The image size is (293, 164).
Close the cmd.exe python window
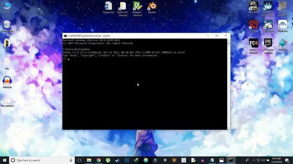click(226, 36)
